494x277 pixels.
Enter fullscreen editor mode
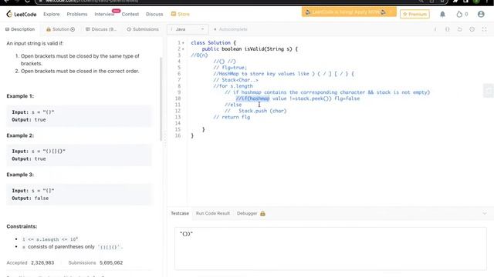click(x=484, y=29)
